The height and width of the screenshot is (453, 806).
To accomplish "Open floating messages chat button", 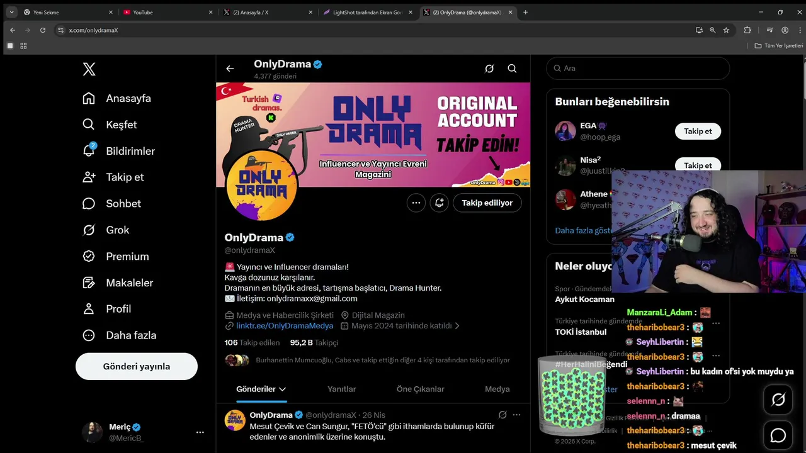I will coord(778,435).
